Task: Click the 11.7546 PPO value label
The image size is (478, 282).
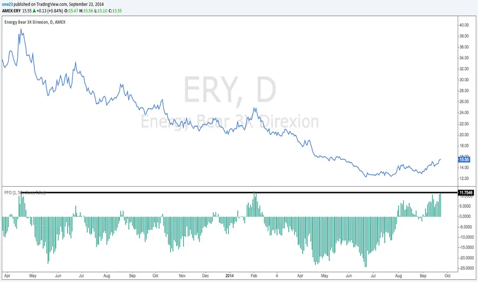Action: coord(466,193)
